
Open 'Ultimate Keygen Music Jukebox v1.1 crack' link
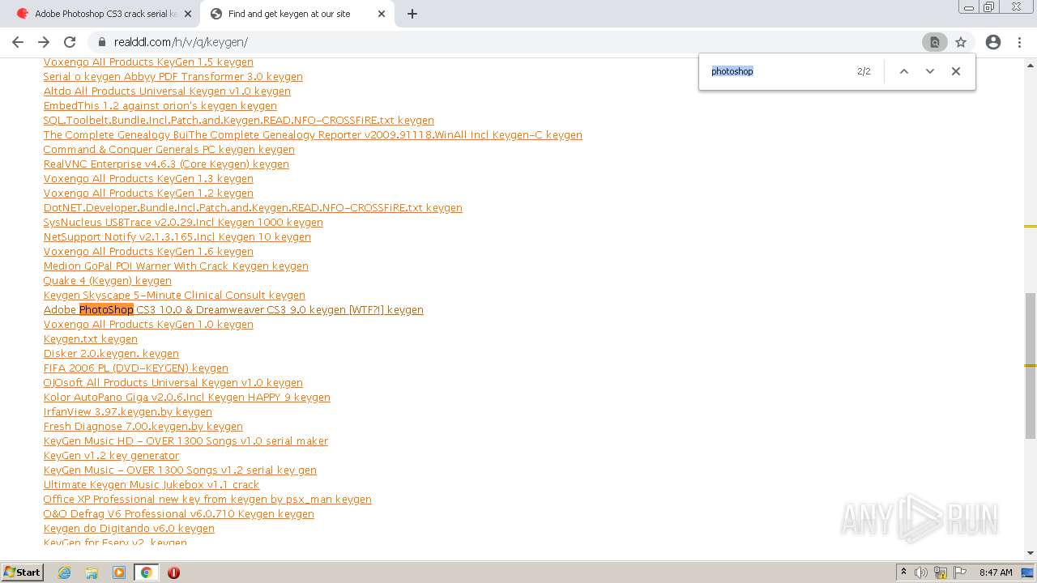coord(151,485)
